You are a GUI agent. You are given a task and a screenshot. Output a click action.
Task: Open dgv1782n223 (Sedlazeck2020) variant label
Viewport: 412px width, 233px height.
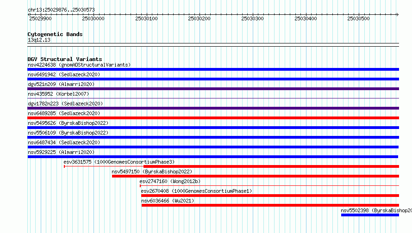tap(65, 104)
